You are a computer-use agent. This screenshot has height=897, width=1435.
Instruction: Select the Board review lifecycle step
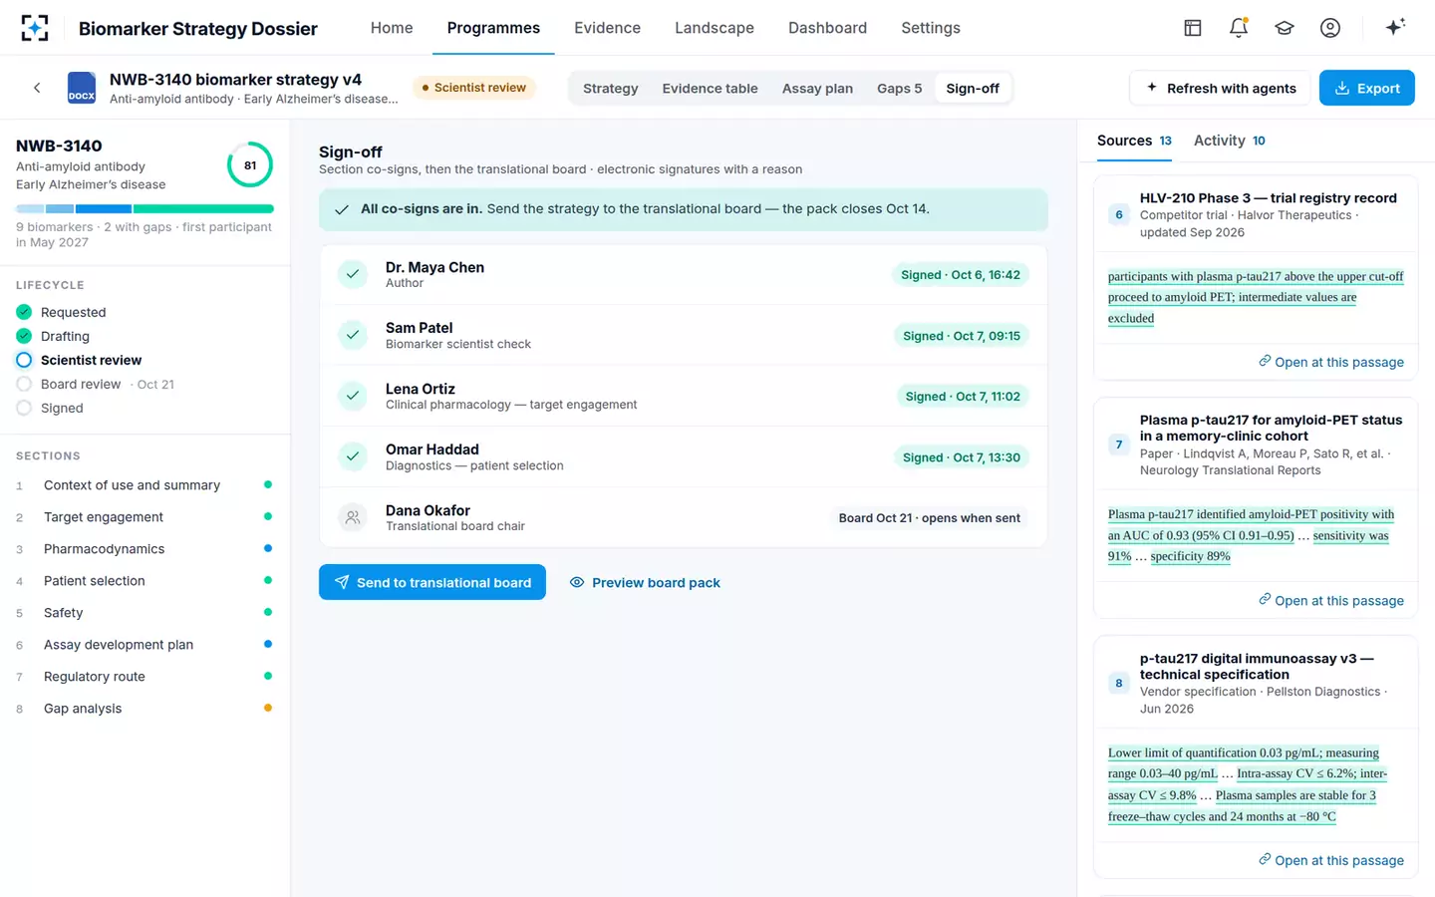95,384
